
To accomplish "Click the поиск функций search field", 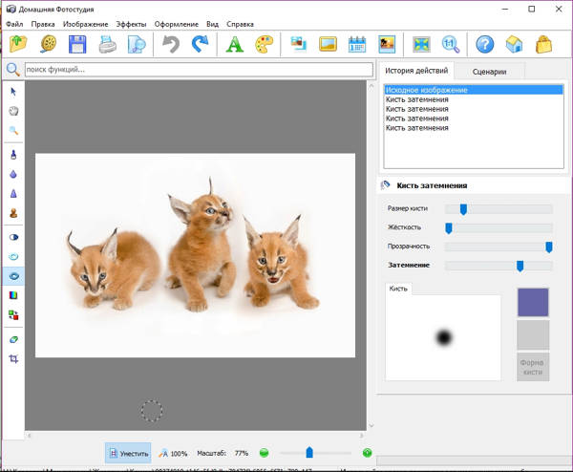I will (199, 70).
